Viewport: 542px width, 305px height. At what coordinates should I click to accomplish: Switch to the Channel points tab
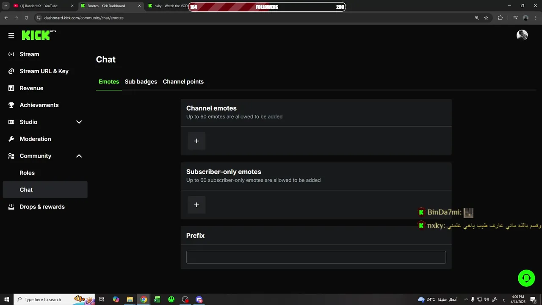click(183, 82)
